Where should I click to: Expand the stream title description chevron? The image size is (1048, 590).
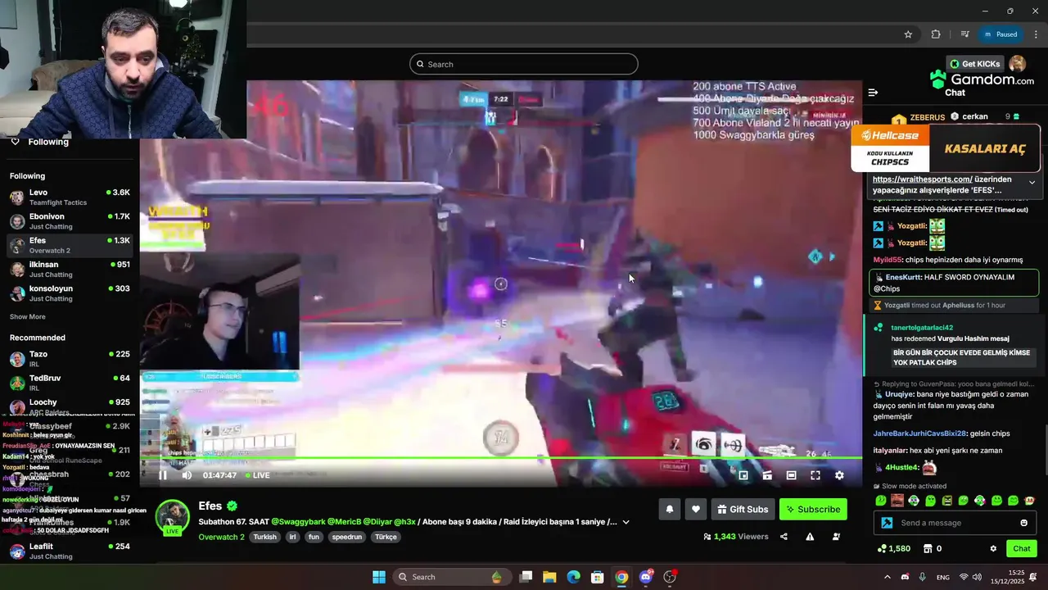pos(626,522)
